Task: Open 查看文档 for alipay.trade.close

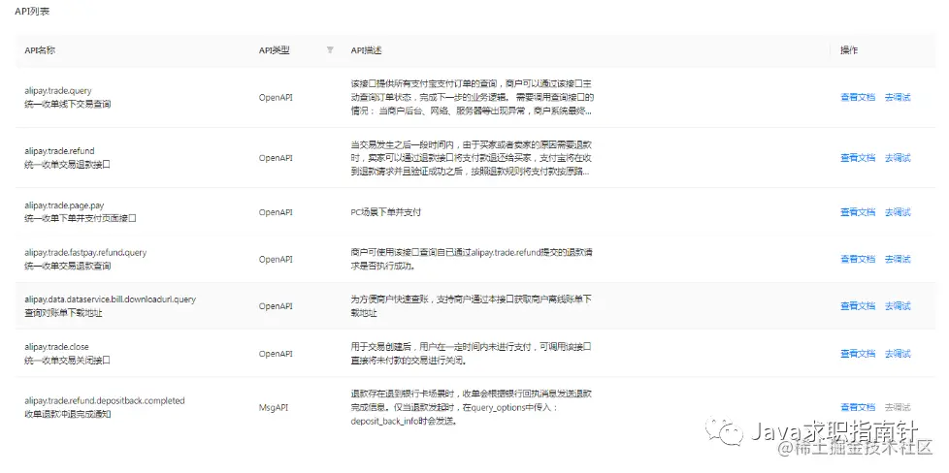Action: (x=858, y=353)
